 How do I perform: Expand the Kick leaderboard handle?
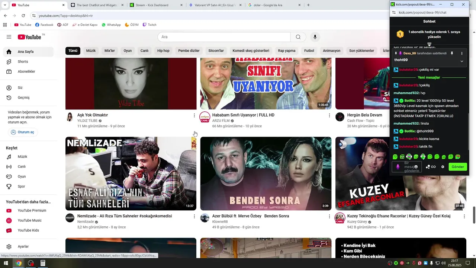click(x=429, y=44)
